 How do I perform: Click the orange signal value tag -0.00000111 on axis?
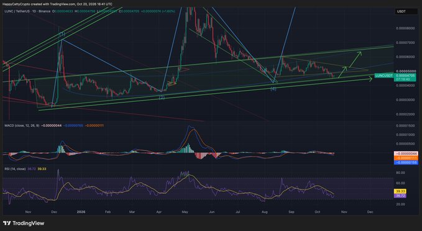(x=406, y=158)
